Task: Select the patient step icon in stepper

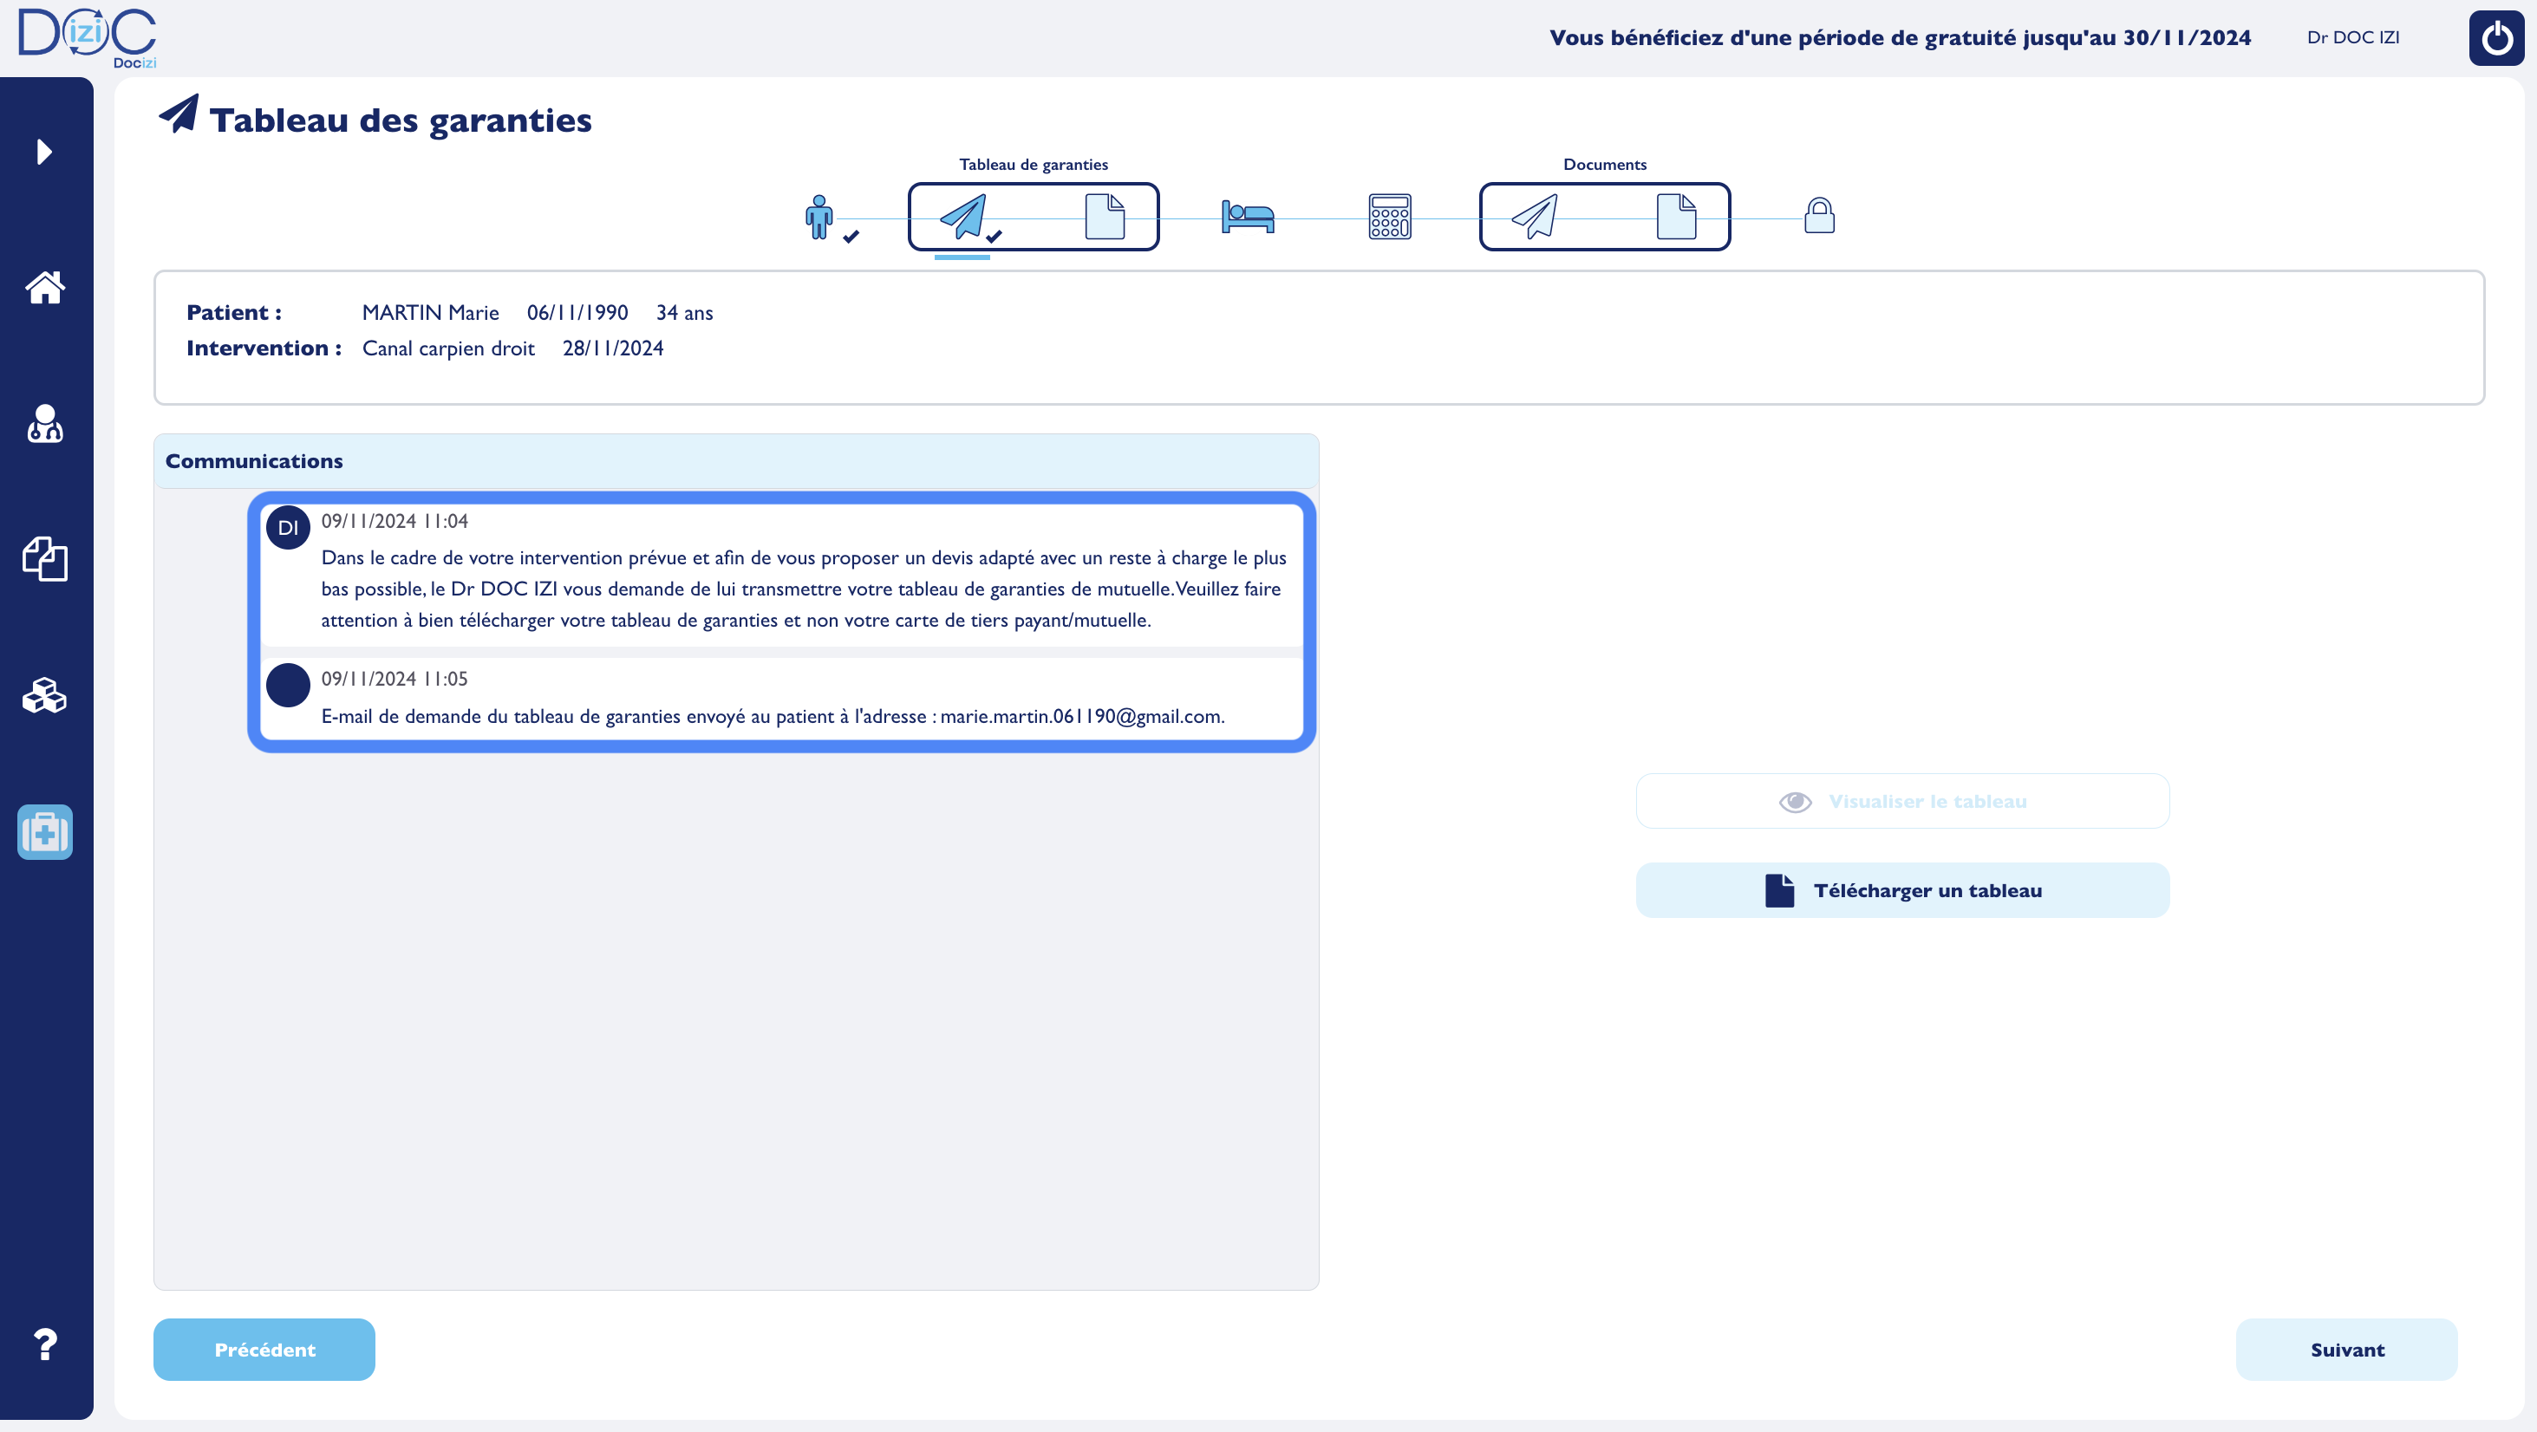Action: pos(818,217)
